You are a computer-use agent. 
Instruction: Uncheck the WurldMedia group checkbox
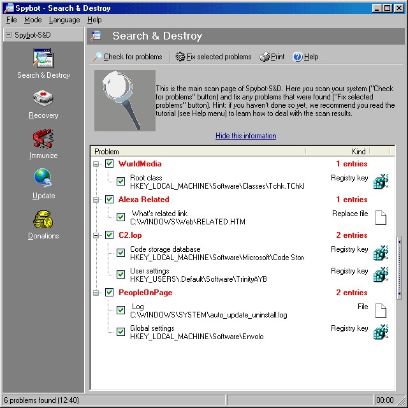tap(109, 164)
